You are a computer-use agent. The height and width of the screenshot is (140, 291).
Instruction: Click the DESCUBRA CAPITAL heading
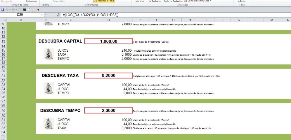click(x=60, y=41)
